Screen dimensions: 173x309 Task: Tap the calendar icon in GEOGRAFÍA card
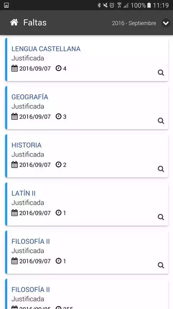[15, 117]
